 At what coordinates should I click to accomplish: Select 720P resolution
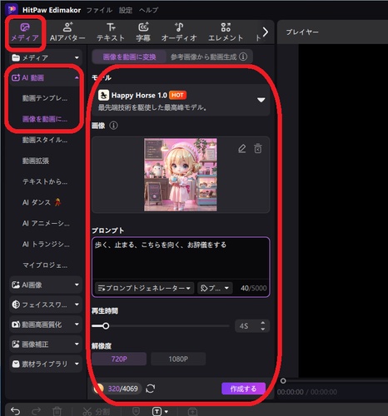[119, 359]
